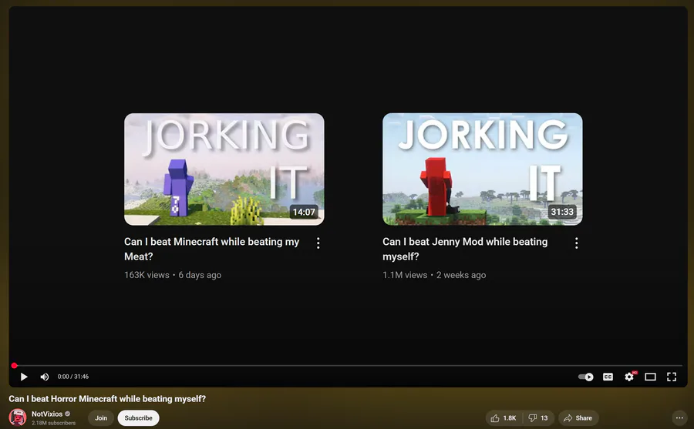
Task: Dislike the video with 13 dislikes
Action: [x=538, y=418]
